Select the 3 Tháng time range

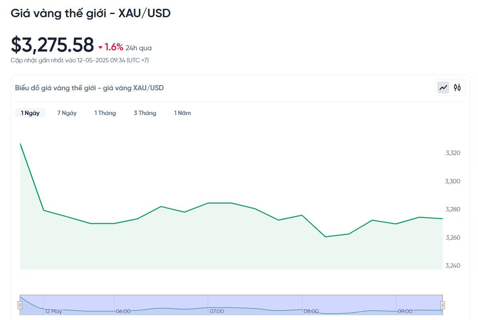(145, 113)
